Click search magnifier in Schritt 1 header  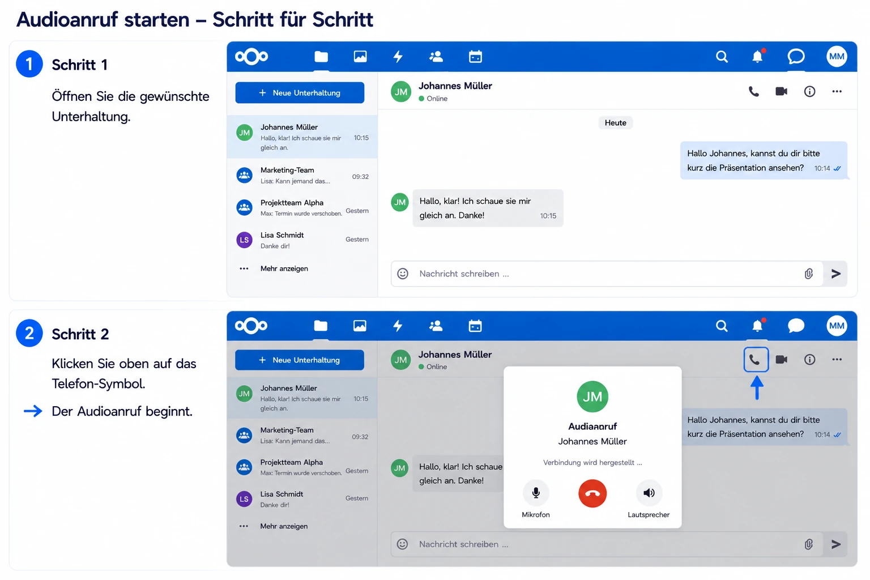722,57
